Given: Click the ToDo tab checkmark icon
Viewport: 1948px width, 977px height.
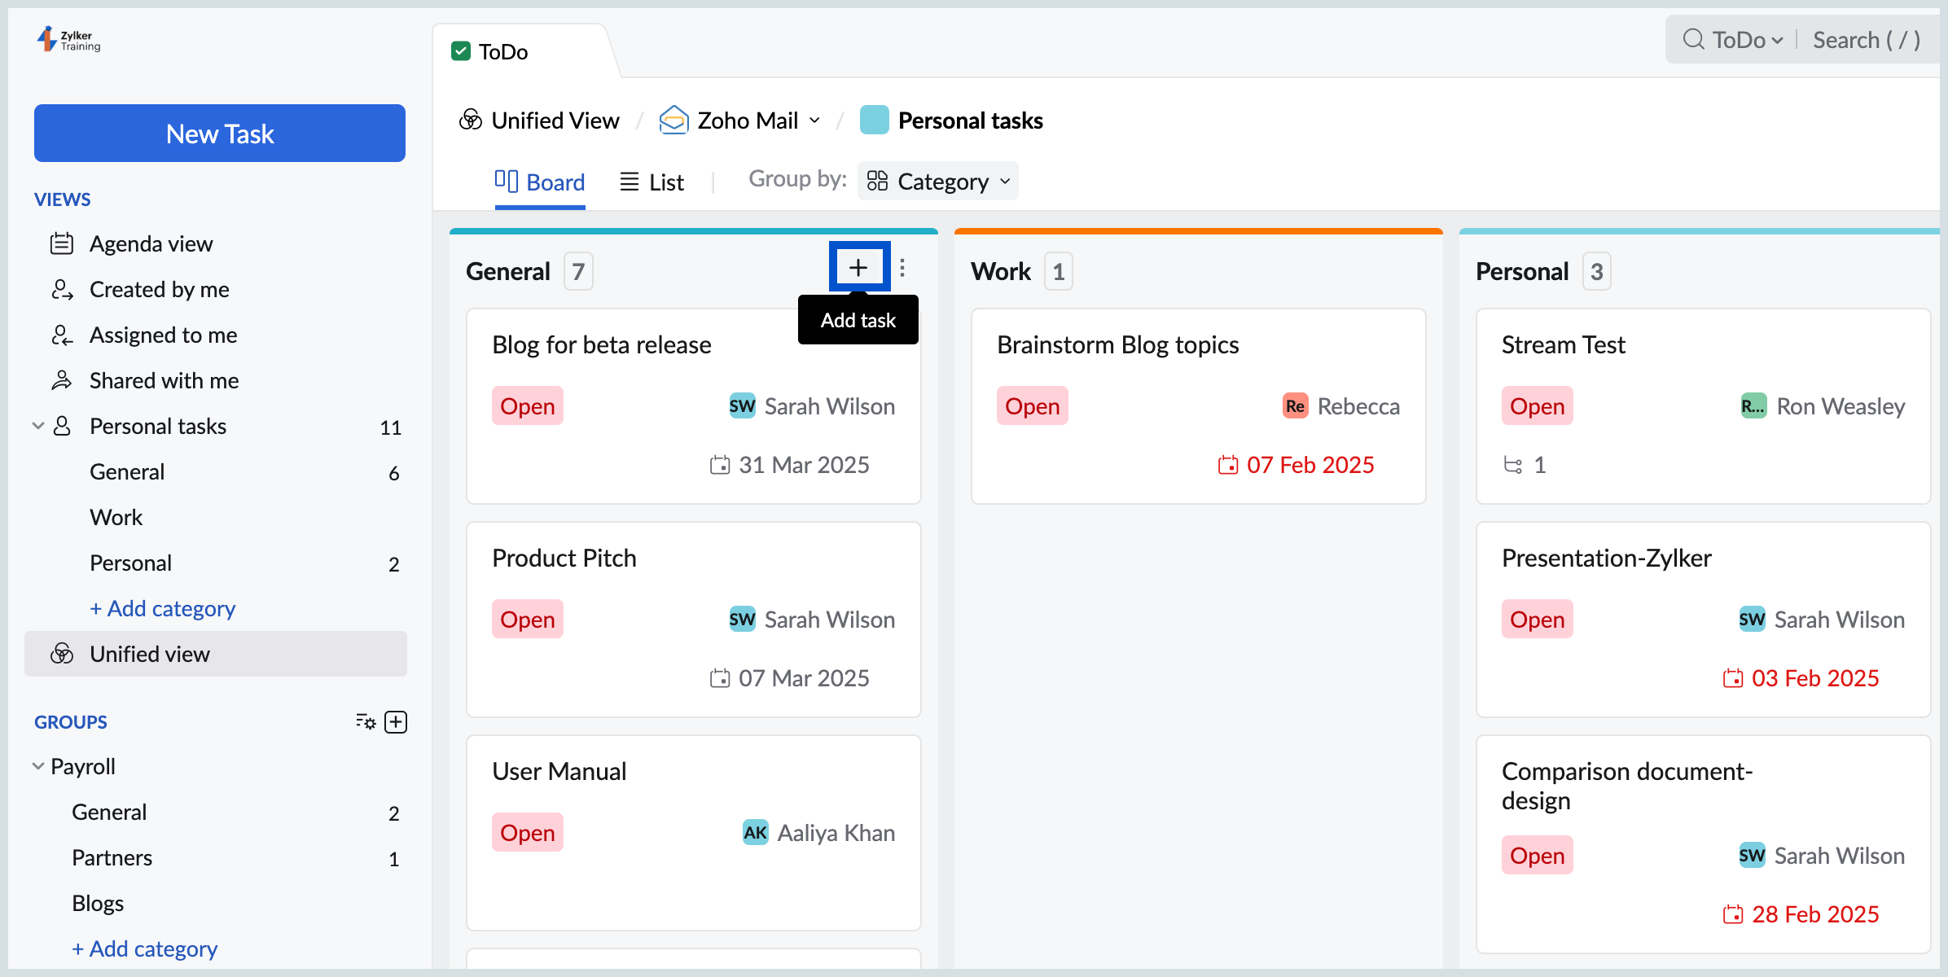Looking at the screenshot, I should point(461,51).
